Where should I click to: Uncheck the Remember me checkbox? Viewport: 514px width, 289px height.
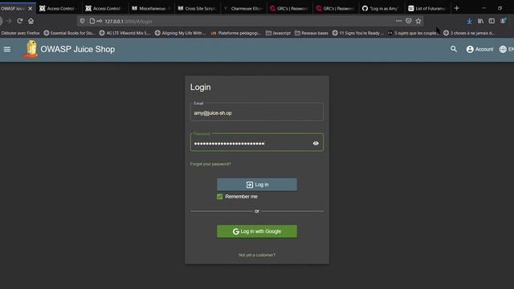pyautogui.click(x=219, y=197)
